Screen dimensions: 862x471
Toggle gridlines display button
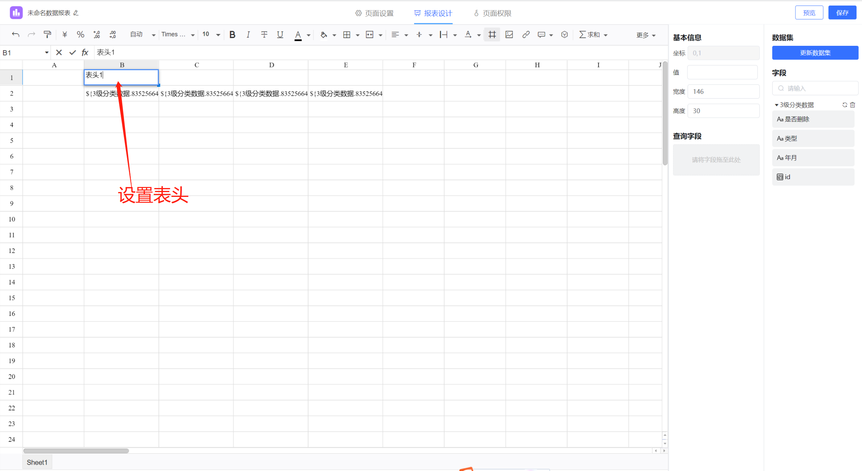click(x=492, y=34)
